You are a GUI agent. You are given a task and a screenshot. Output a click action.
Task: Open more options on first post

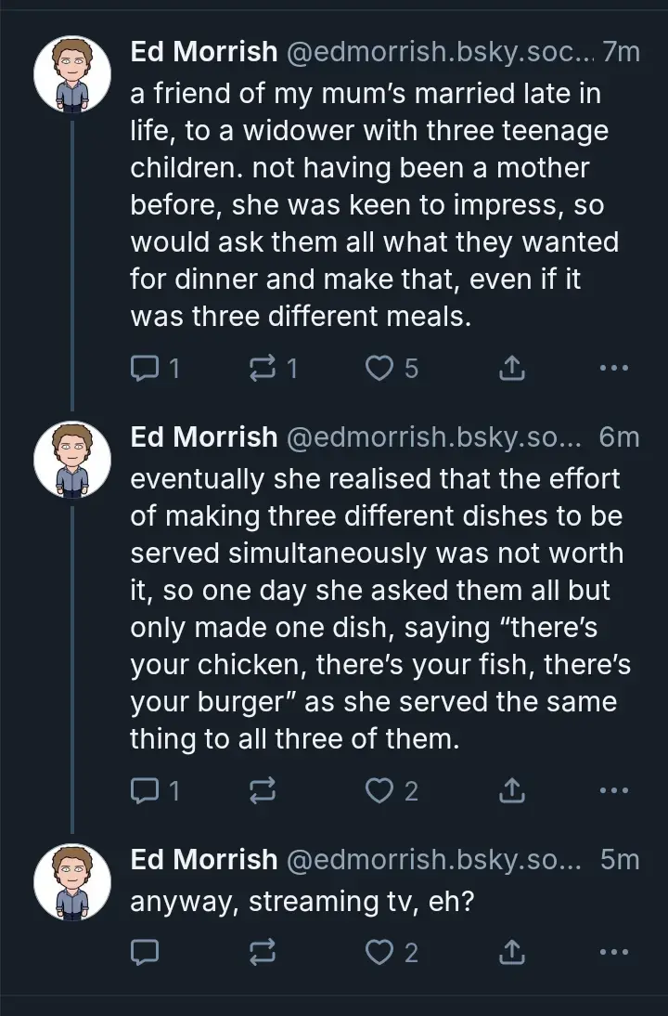[x=613, y=370]
